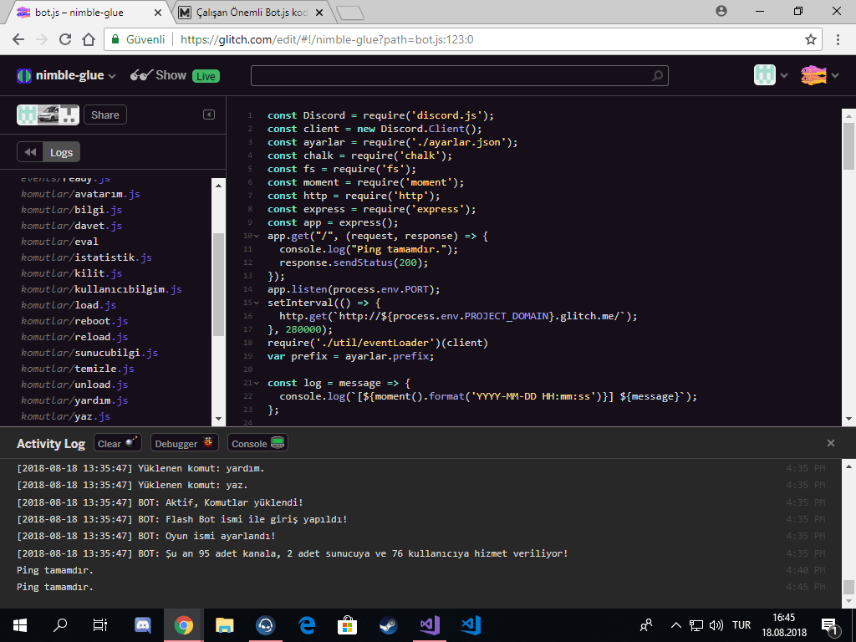Open file komutlar/kullanıcıbilgim.js
The height and width of the screenshot is (642, 856).
pos(101,288)
